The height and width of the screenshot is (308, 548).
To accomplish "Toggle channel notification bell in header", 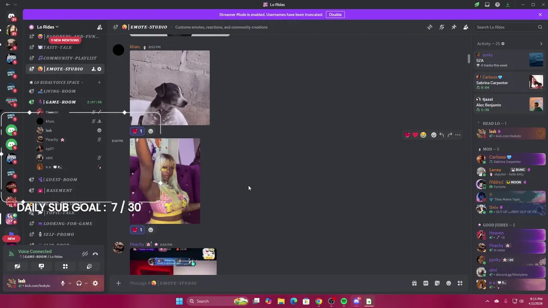I will (x=442, y=27).
